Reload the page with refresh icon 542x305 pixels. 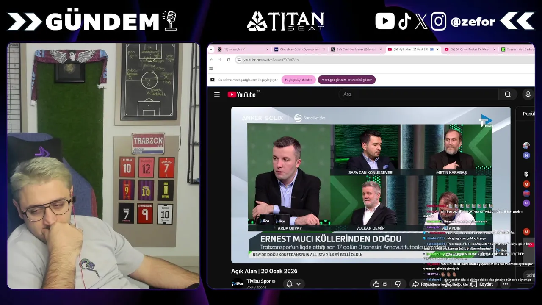coord(229,60)
